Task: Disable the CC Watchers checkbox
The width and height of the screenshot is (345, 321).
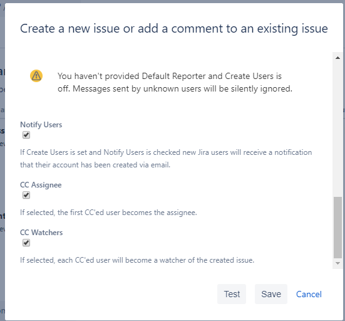Action: click(x=26, y=243)
